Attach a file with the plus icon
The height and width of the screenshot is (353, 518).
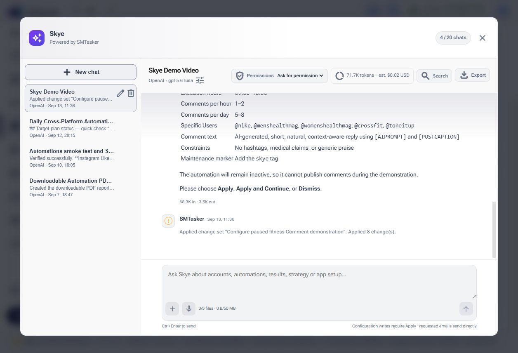pos(172,308)
